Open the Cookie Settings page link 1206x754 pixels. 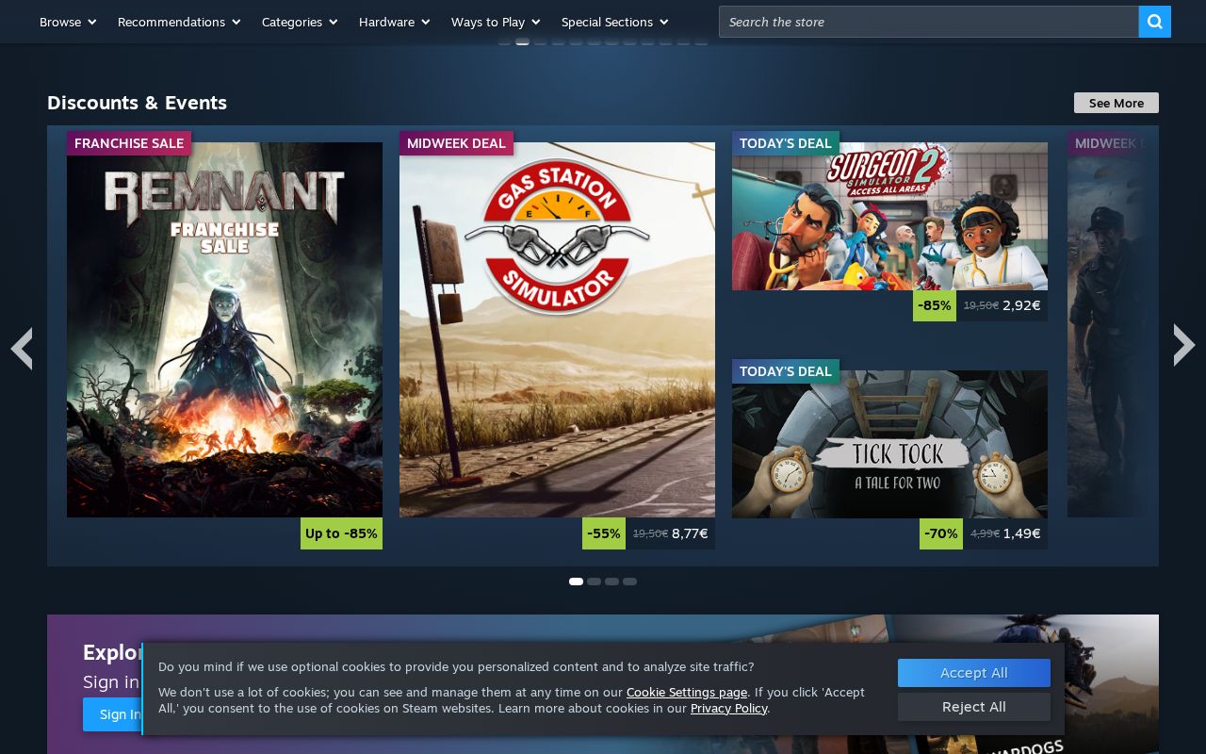click(687, 692)
